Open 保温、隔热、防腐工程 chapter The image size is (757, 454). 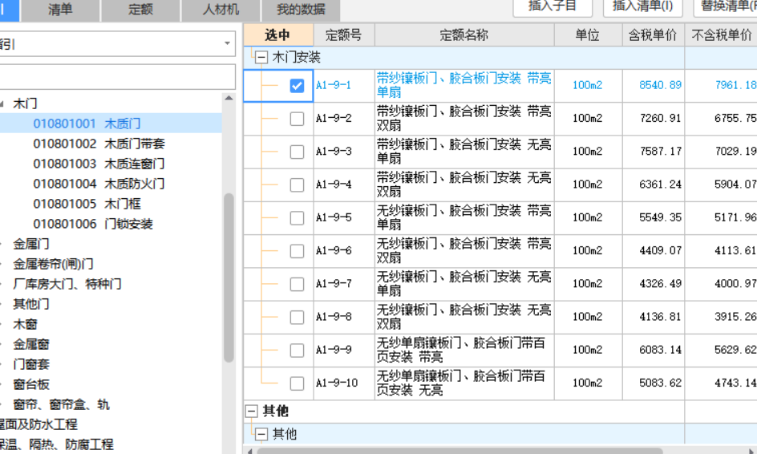[x=56, y=444]
